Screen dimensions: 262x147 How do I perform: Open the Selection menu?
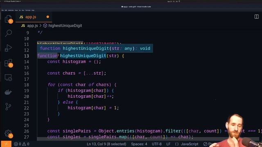(11, 10)
